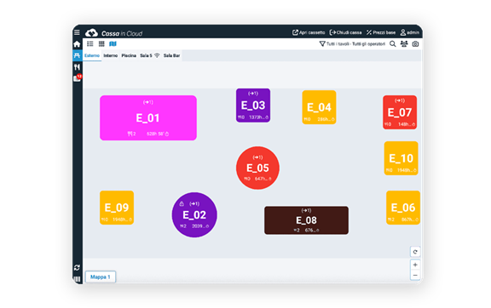This screenshot has height=308, width=491.
Task: Click Chiudi cassa button
Action: point(346,32)
